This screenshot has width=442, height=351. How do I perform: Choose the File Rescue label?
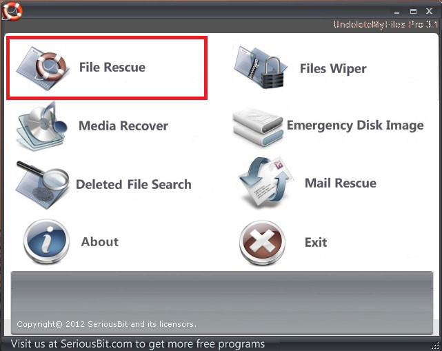(x=112, y=68)
